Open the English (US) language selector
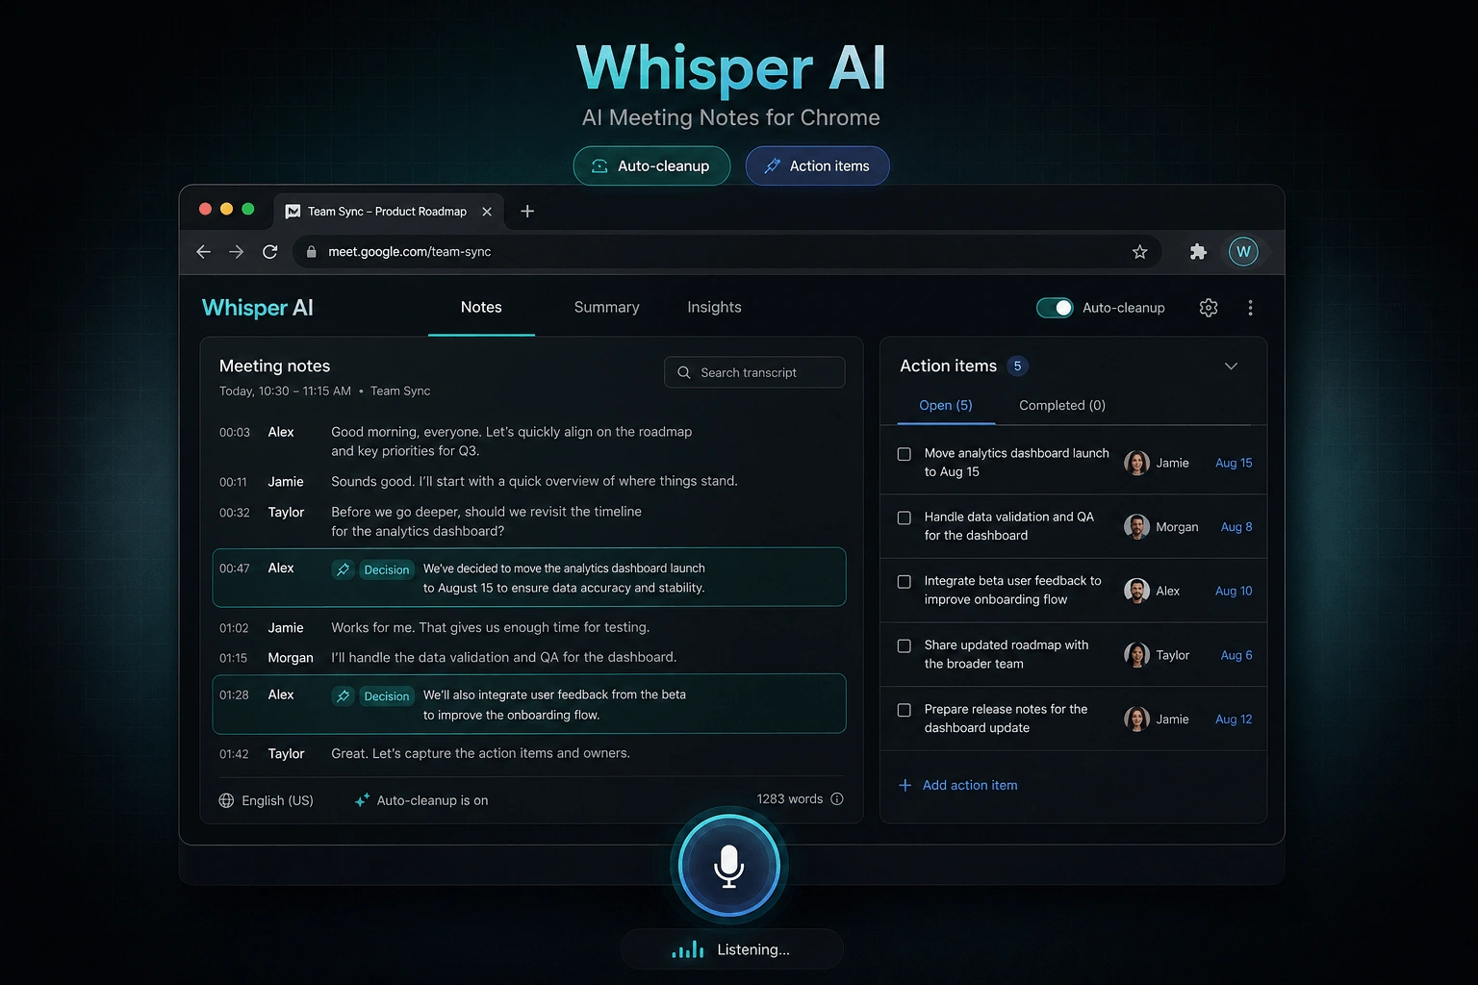The image size is (1478, 985). click(x=267, y=800)
